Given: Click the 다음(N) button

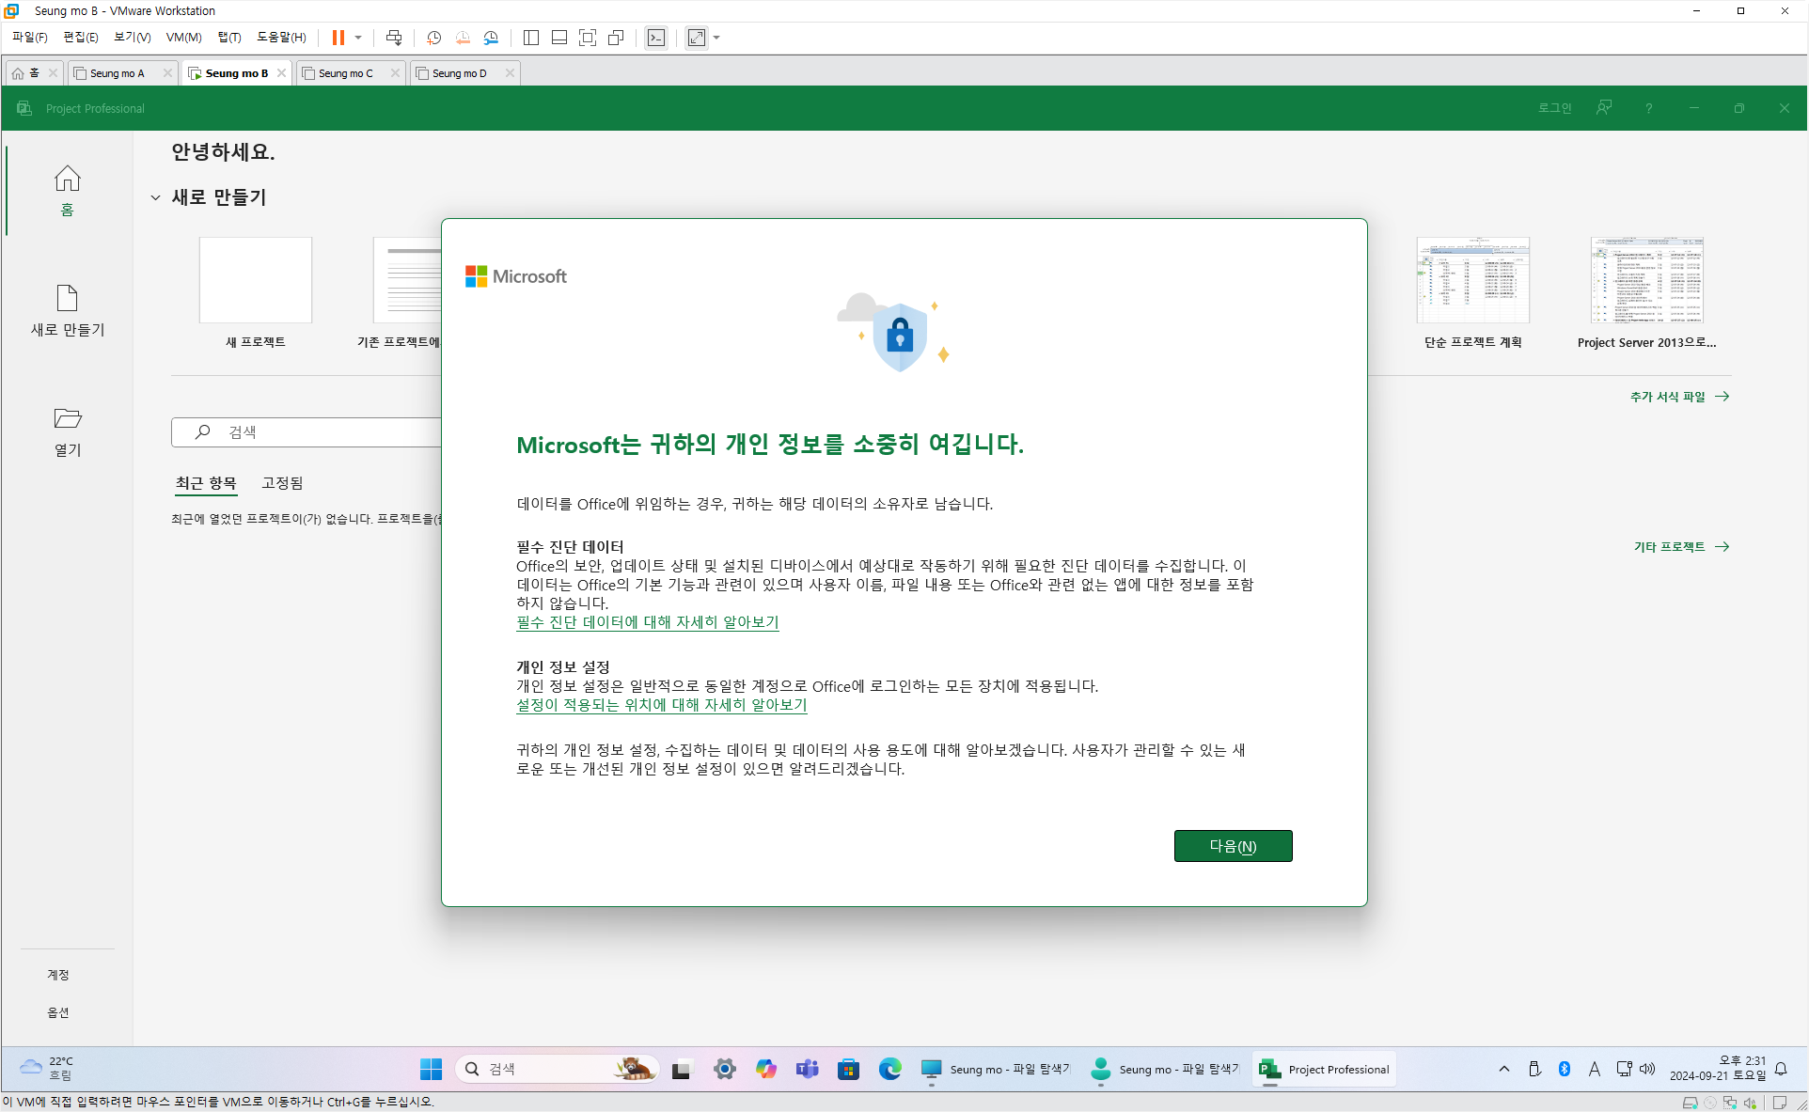Looking at the screenshot, I should 1233,846.
